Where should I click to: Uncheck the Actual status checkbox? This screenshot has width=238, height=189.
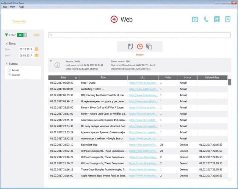[9, 70]
